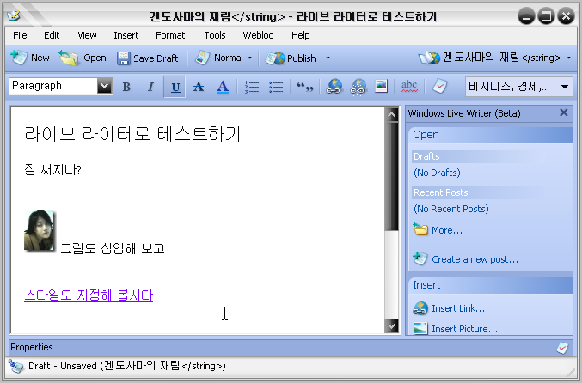Close the Windows Live Writer sidebar
This screenshot has width=582, height=383.
coord(563,112)
